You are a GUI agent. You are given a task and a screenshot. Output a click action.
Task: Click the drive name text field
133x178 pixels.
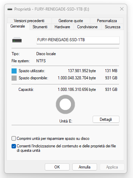coord(78,40)
